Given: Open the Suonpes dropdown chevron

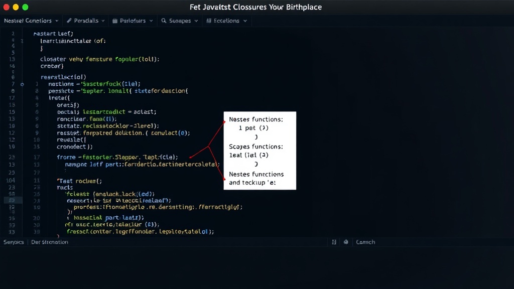Looking at the screenshot, I should point(196,21).
